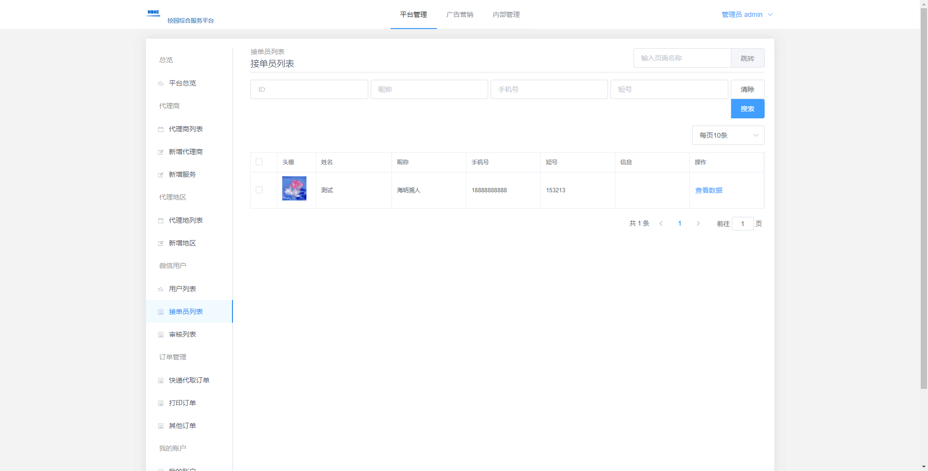Viewport: 928px width, 471px height.
Task: Go to next page with right chevron
Action: pos(698,224)
